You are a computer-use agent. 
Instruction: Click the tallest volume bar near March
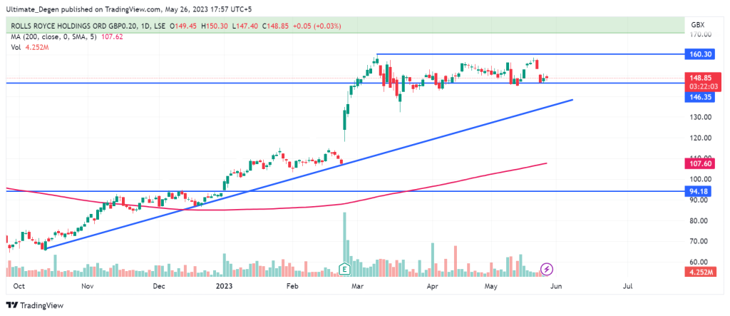[x=344, y=243]
